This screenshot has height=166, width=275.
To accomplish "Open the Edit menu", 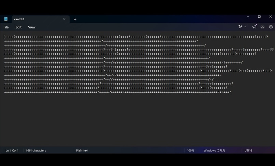I will pyautogui.click(x=18, y=27).
